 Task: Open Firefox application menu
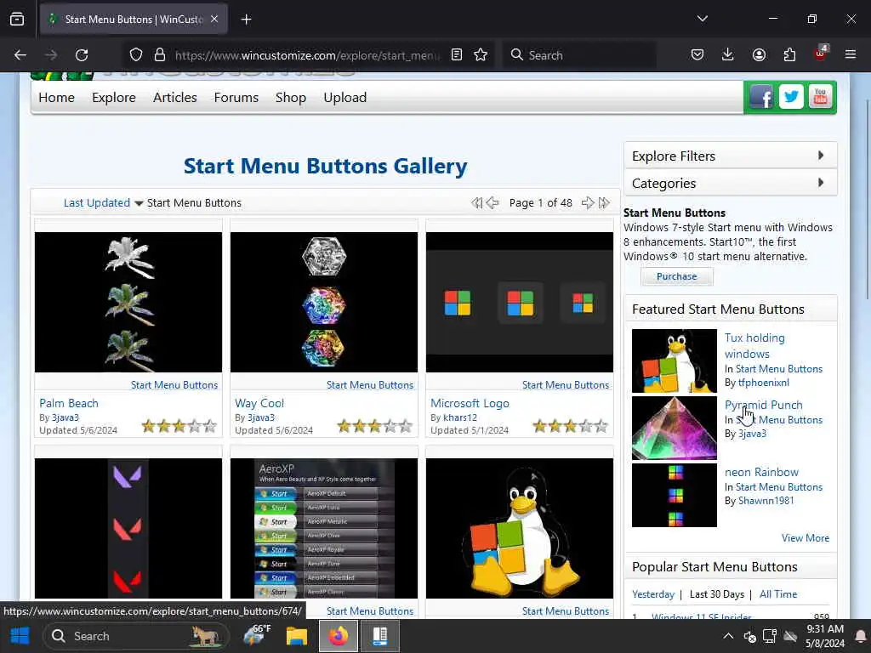(x=851, y=55)
